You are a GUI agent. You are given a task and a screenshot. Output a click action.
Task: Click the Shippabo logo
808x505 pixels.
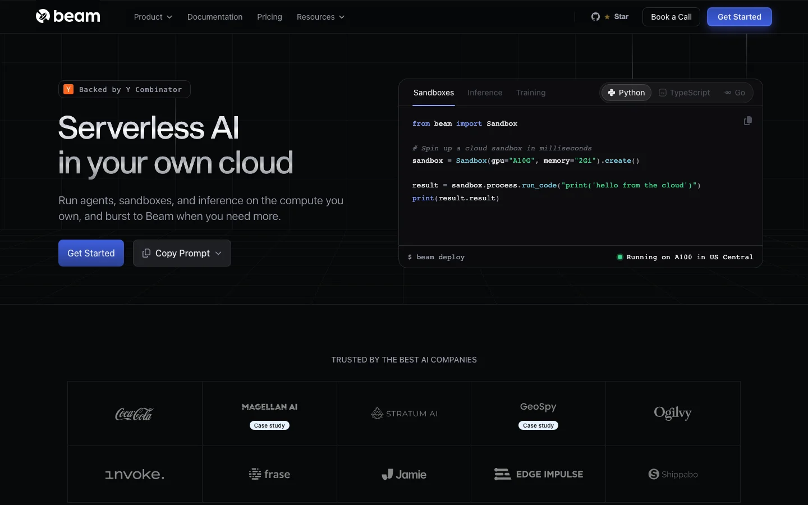(x=673, y=474)
